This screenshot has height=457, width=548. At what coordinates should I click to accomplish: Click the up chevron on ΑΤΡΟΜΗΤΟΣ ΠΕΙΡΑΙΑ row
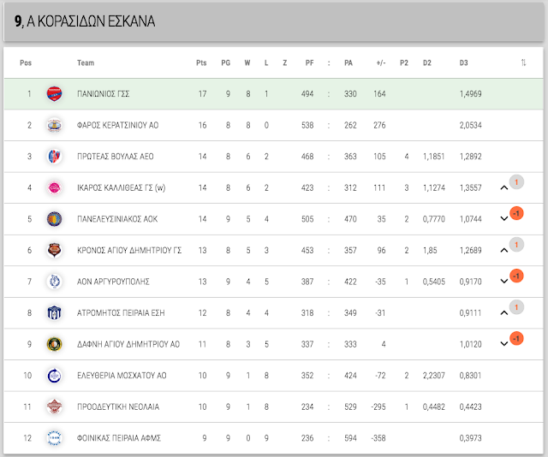503,313
